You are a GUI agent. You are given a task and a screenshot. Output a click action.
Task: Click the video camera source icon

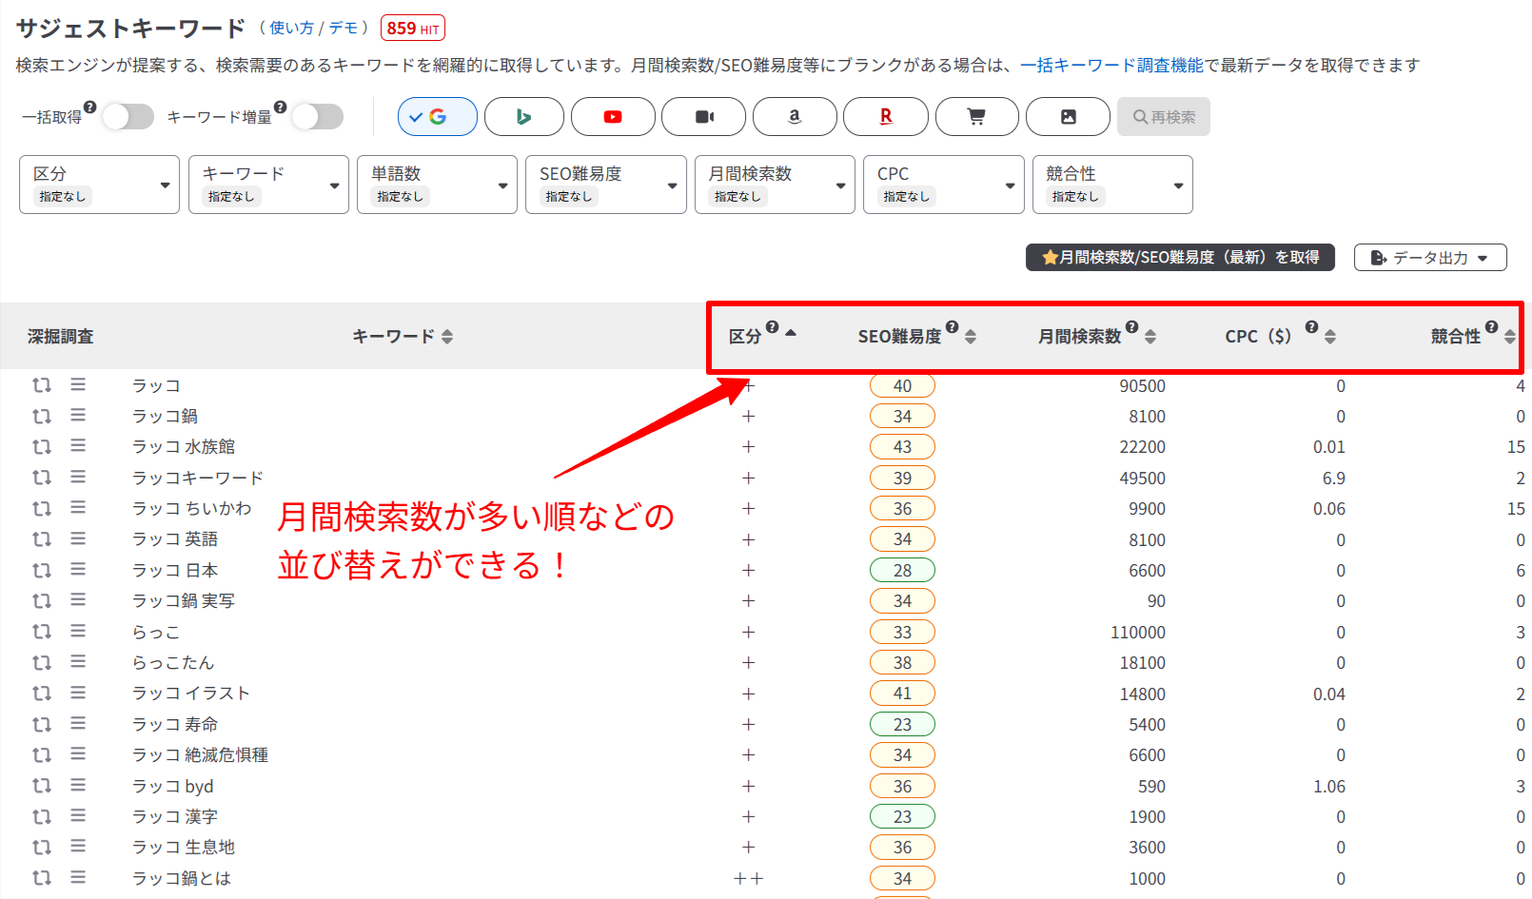point(704,117)
